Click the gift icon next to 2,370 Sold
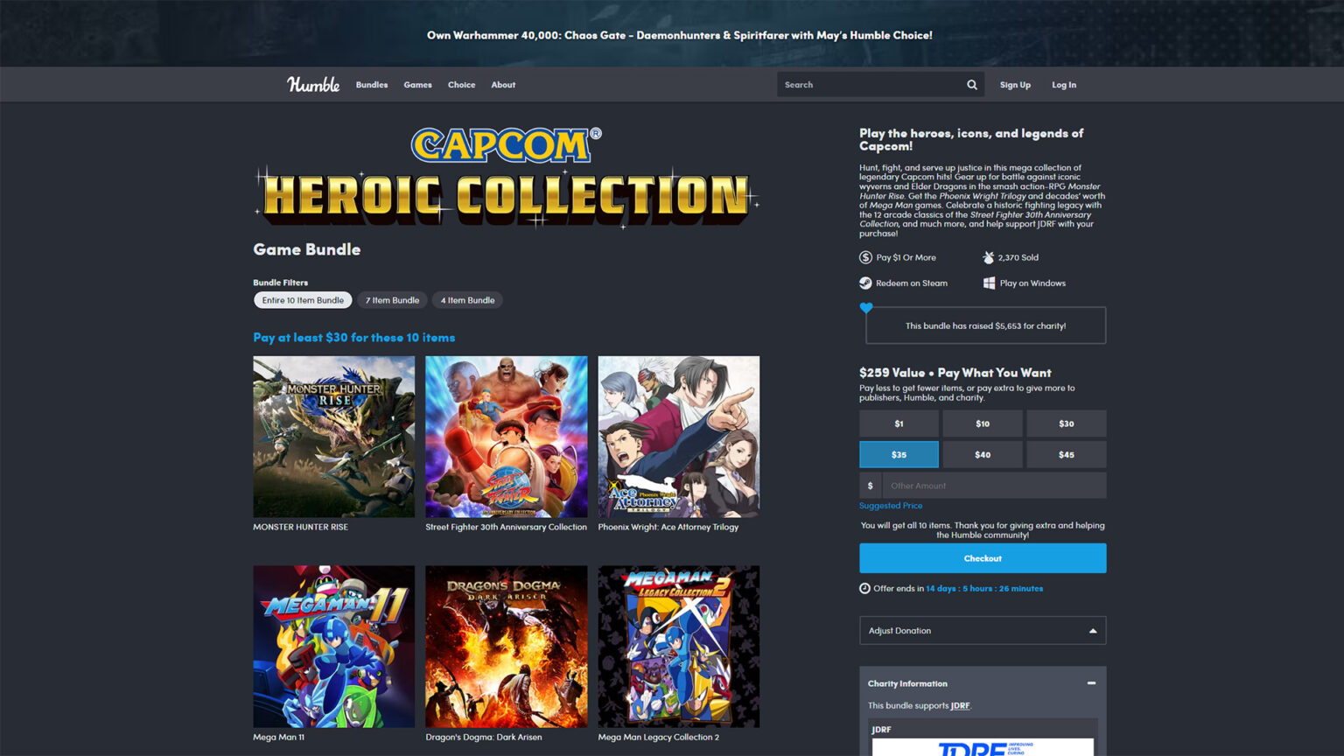Image resolution: width=1344 pixels, height=756 pixels. [x=987, y=257]
